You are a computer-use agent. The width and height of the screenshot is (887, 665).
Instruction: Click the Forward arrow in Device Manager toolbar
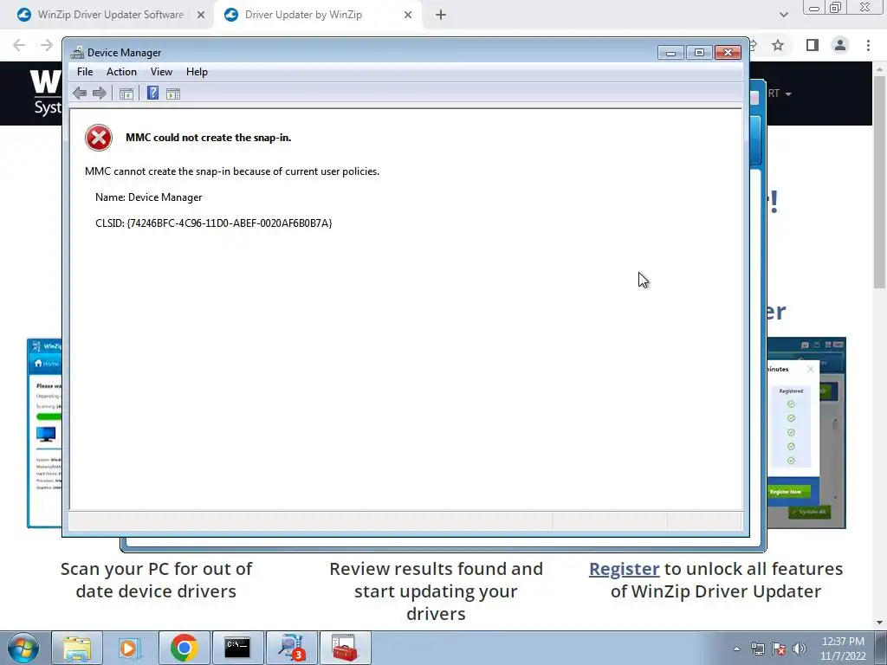99,94
